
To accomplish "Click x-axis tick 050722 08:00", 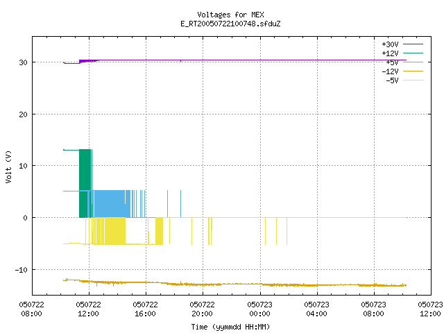I will click(32, 309).
